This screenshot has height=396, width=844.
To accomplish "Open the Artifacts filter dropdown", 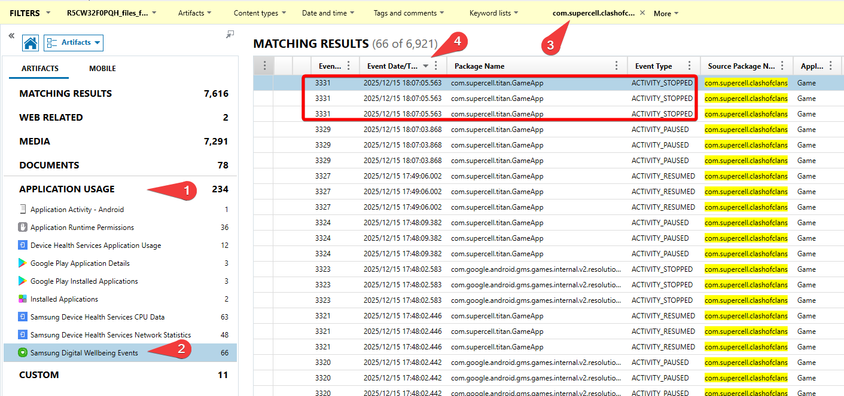I will [195, 13].
